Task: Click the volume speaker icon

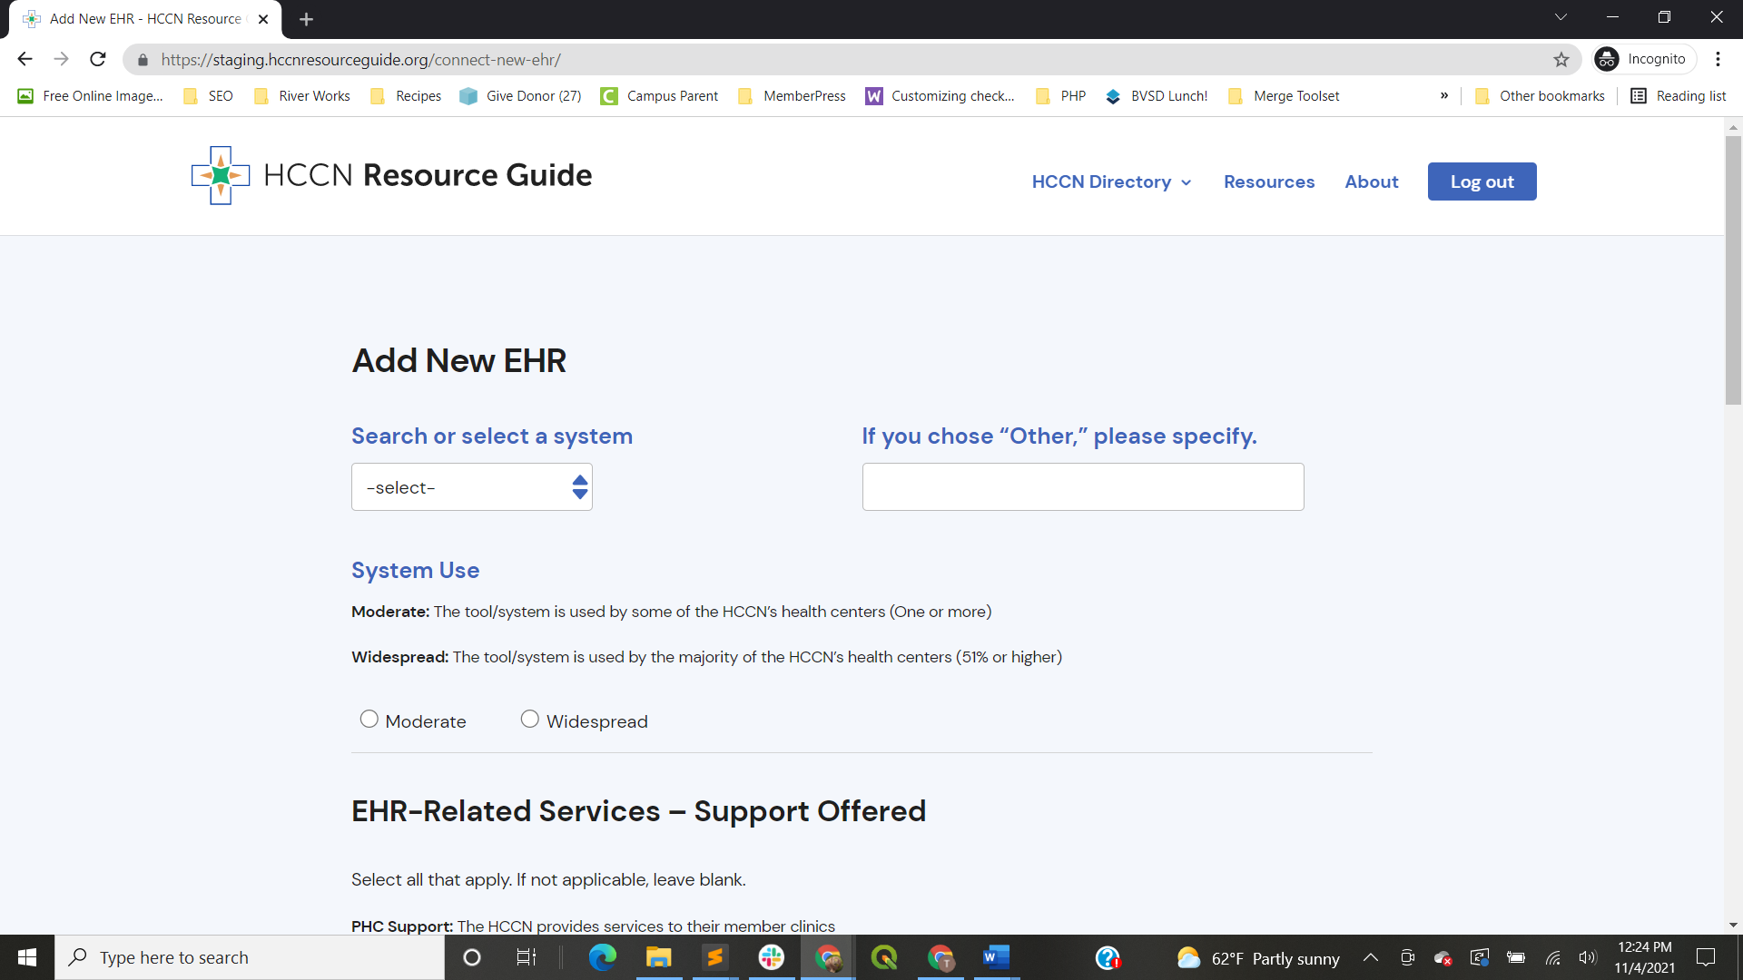Action: (x=1587, y=957)
